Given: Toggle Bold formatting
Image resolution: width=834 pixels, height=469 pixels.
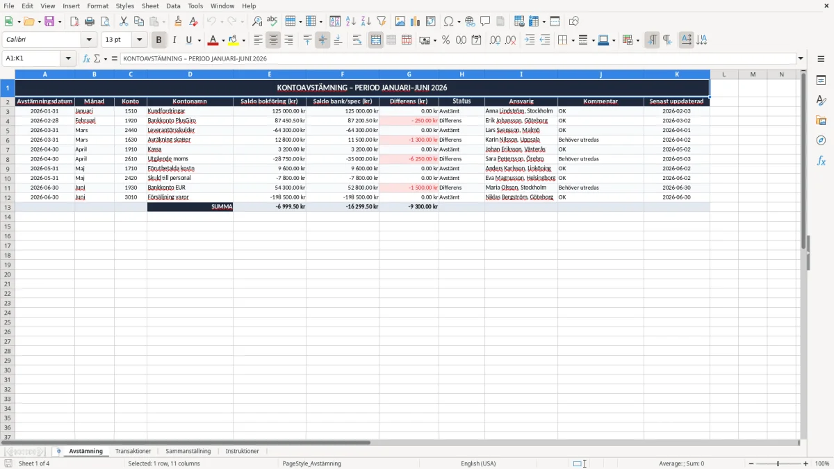Looking at the screenshot, I should tap(158, 40).
